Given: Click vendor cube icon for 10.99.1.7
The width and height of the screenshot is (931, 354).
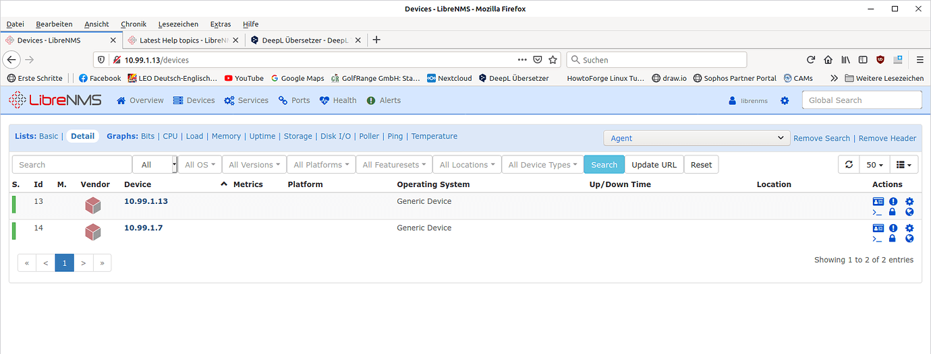Looking at the screenshot, I should (93, 232).
